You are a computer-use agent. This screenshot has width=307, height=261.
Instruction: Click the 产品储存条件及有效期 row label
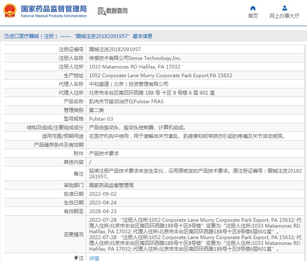[59, 145]
